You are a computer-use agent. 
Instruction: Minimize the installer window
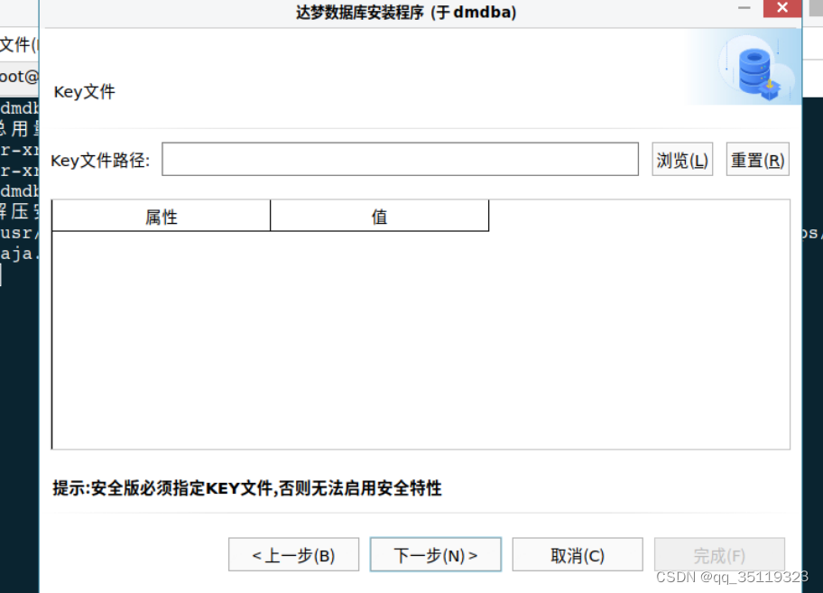pos(744,8)
